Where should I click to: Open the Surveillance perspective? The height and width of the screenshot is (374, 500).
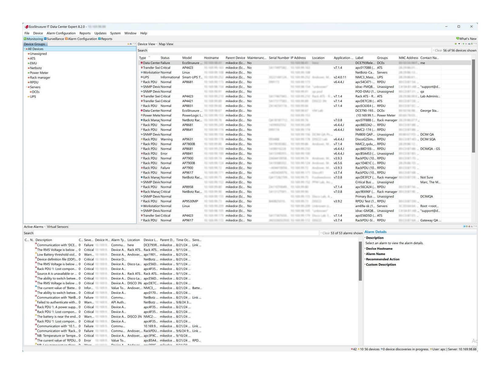coord(54,39)
